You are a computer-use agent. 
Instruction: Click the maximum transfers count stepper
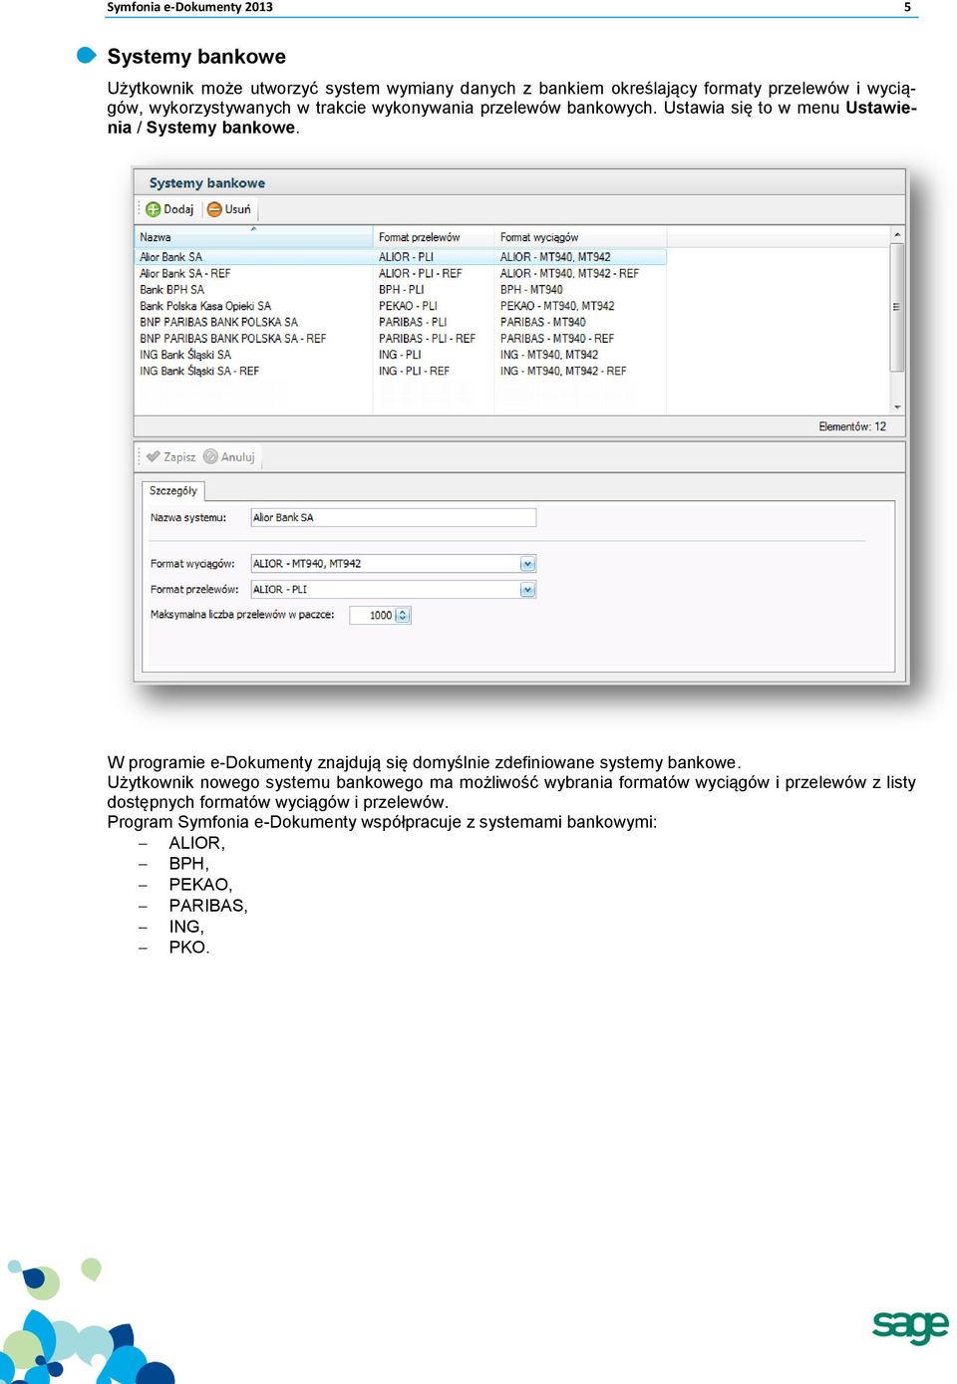point(403,616)
